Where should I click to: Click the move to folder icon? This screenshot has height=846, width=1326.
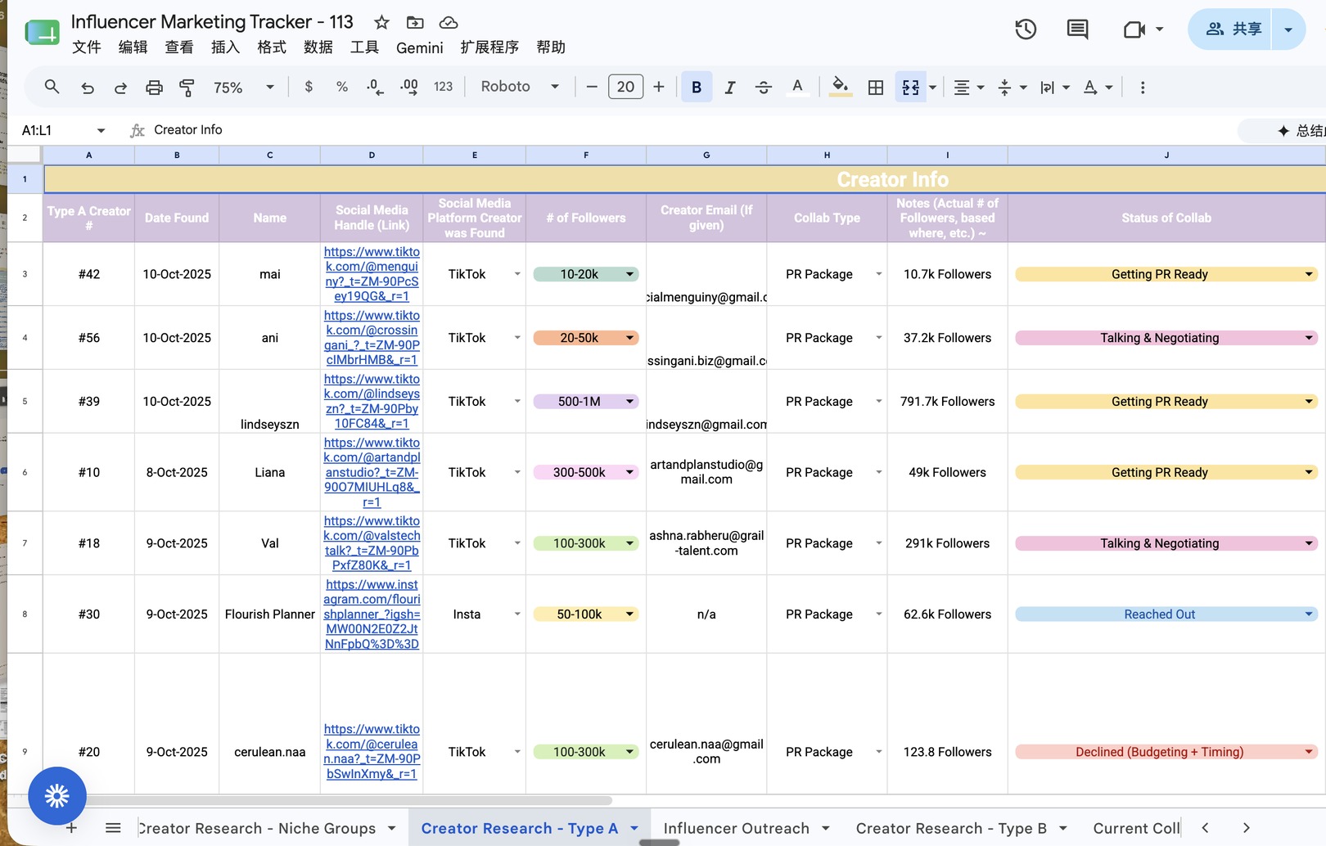pyautogui.click(x=415, y=22)
